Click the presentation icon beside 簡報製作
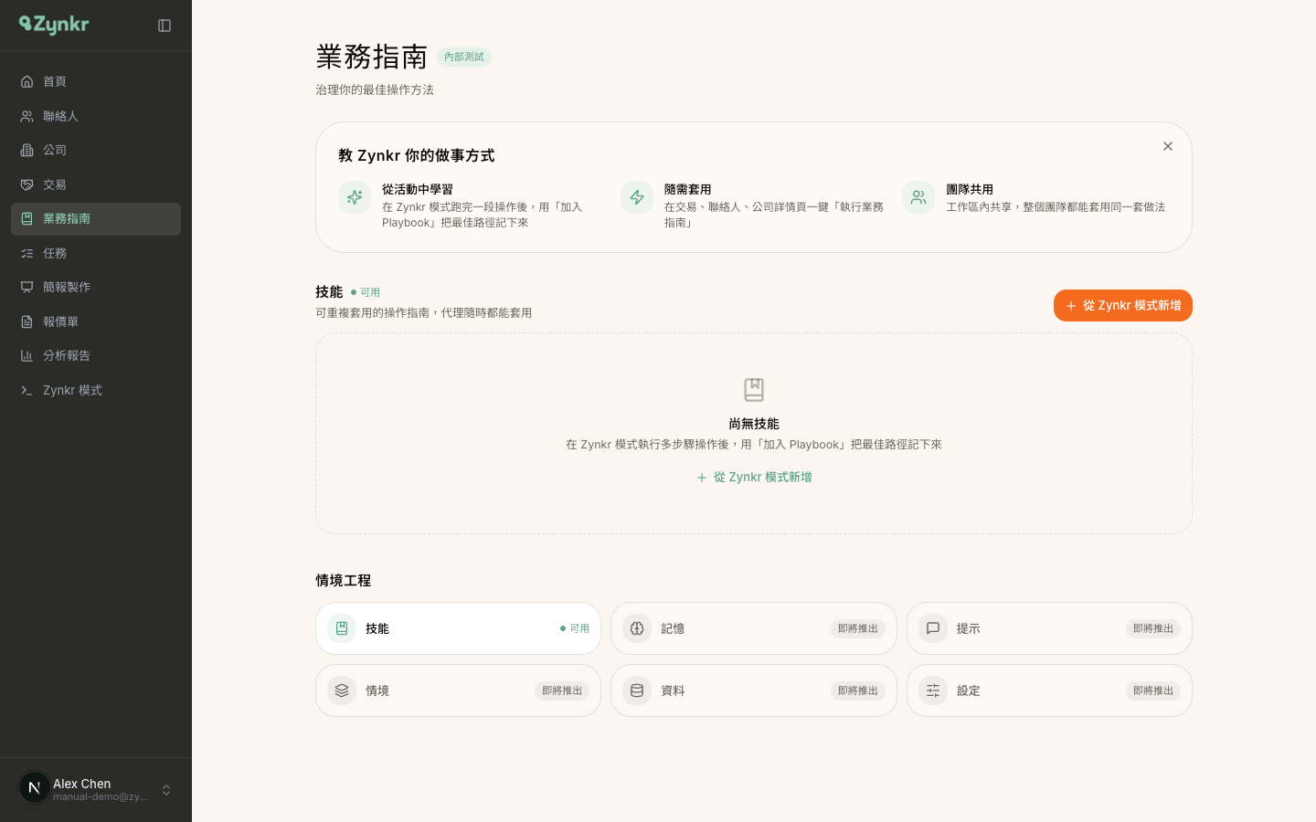This screenshot has height=822, width=1316. tap(27, 287)
